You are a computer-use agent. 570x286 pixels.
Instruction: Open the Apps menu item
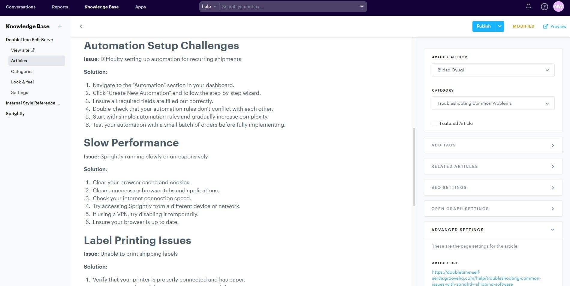[x=140, y=7]
